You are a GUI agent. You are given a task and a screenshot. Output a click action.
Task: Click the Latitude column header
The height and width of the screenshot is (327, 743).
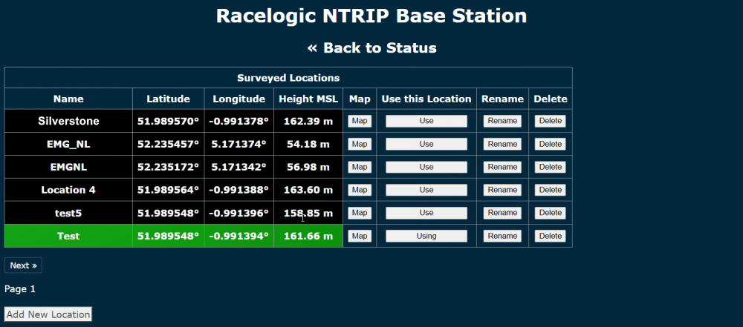point(168,99)
